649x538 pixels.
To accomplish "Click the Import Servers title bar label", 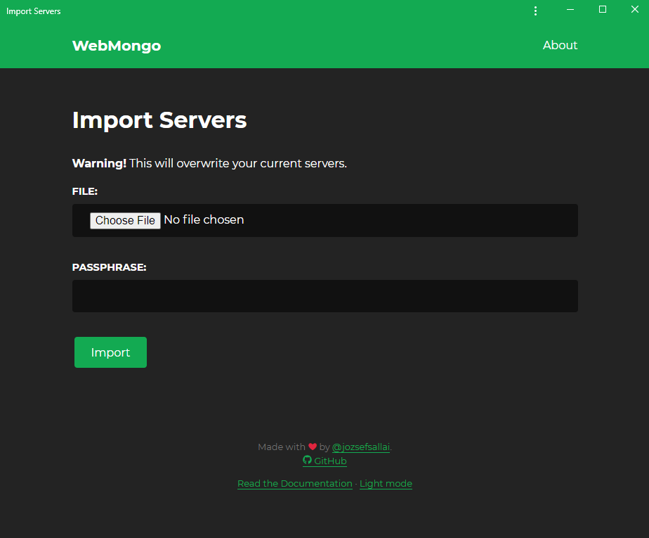I will [33, 11].
